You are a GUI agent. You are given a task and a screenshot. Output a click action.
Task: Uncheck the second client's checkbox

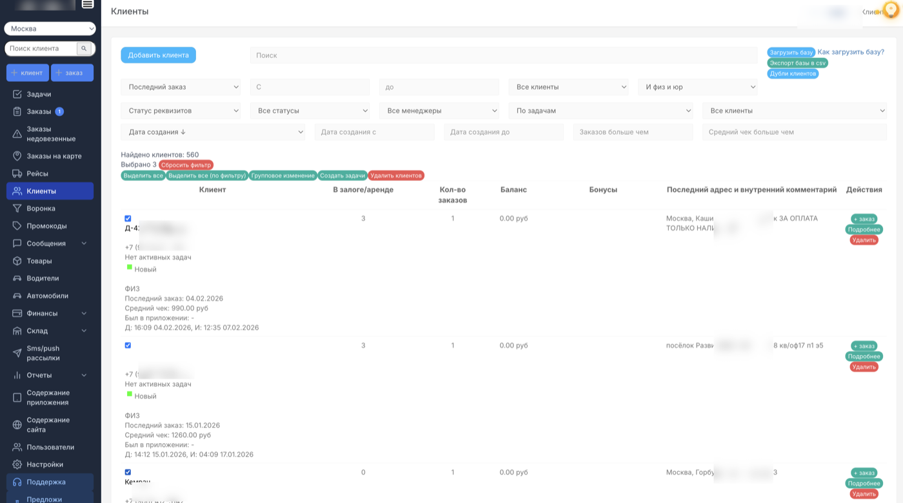128,345
